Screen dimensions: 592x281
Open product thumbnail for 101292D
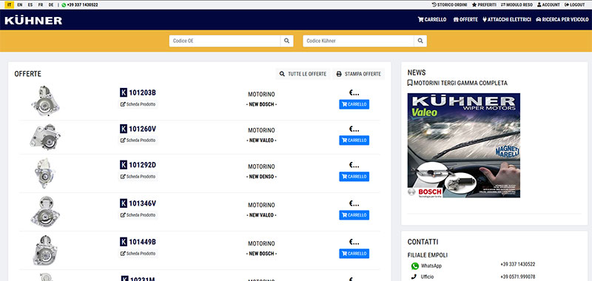(44, 173)
